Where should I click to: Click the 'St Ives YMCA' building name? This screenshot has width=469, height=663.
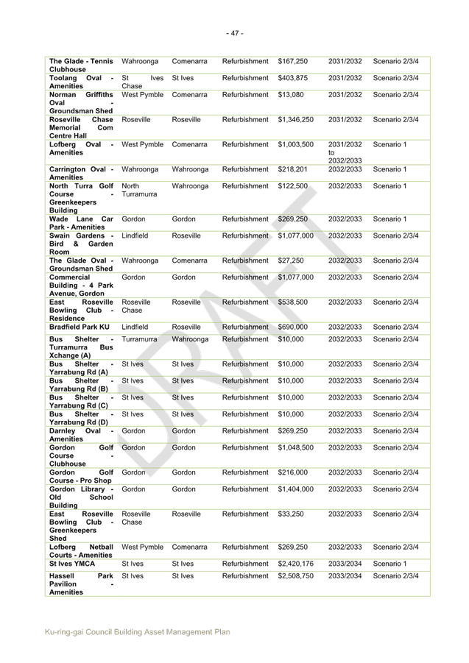coord(71,564)
